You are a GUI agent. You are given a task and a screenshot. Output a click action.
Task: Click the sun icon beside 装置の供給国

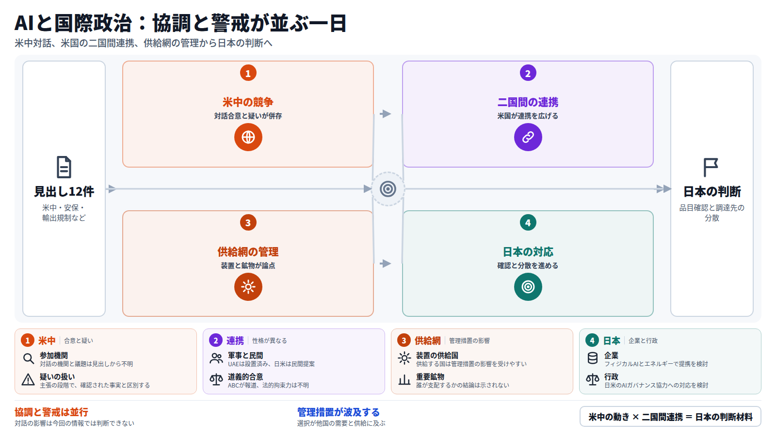404,358
